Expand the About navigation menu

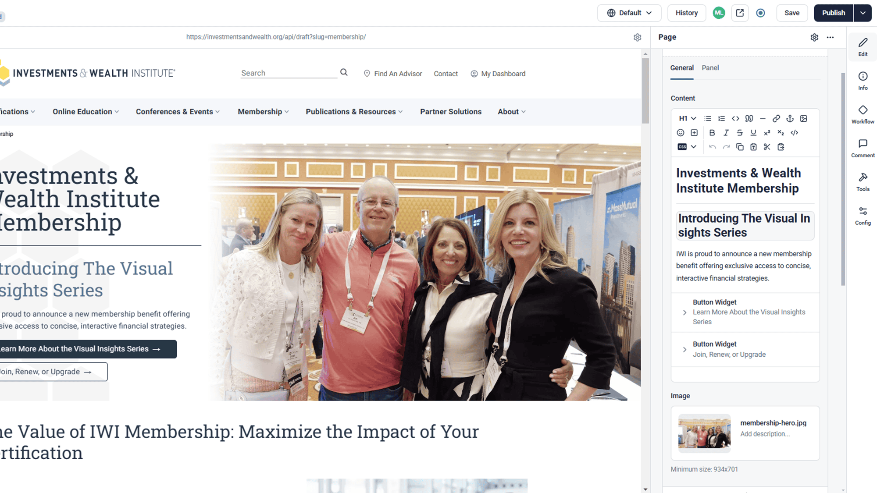[512, 112]
